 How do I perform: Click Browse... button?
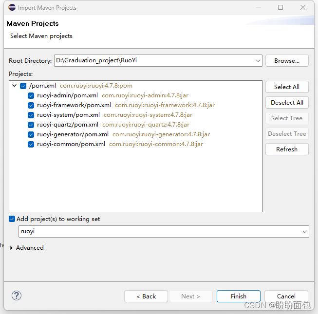(287, 61)
